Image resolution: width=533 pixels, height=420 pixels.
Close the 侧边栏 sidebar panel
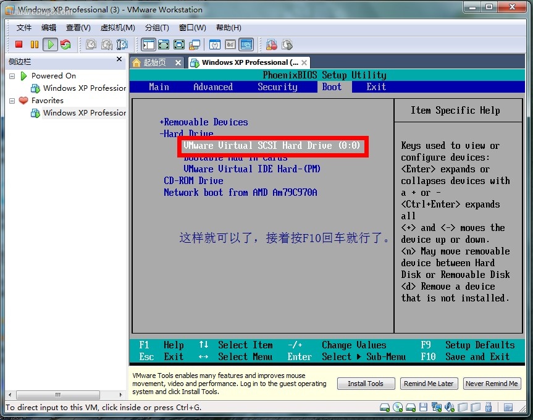[119, 59]
